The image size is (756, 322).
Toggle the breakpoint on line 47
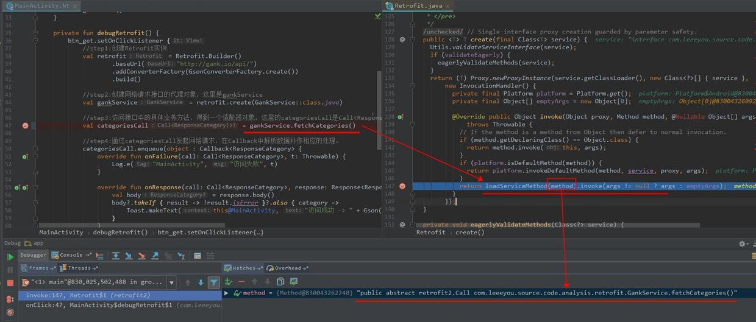(x=26, y=126)
